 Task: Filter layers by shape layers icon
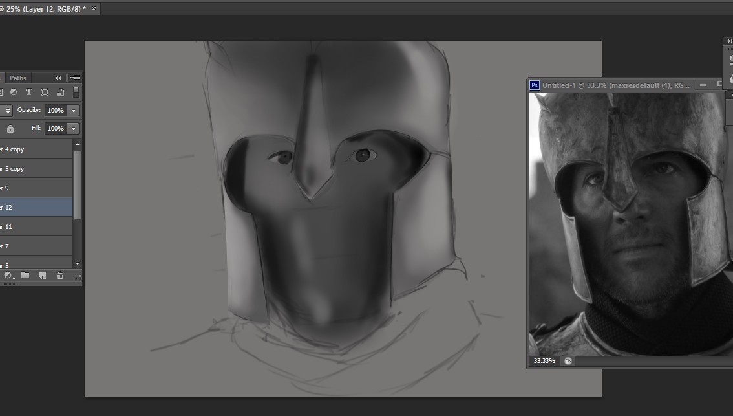pos(45,92)
